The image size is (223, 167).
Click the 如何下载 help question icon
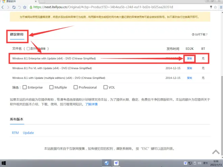point(193,34)
